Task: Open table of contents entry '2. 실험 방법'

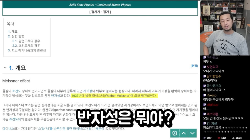Action: click(16, 36)
